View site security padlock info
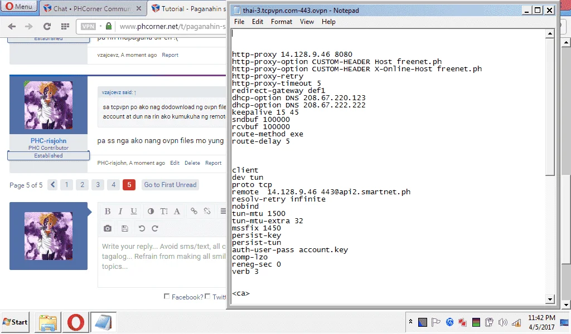Viewport: 571px width, 334px height. pyautogui.click(x=109, y=26)
